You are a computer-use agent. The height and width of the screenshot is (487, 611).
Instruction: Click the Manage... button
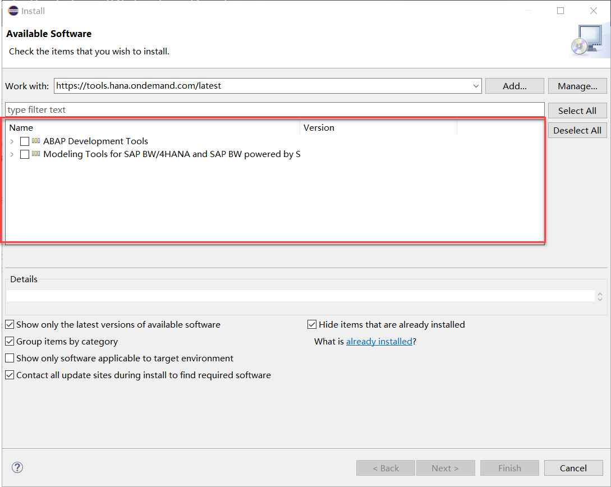pos(577,86)
